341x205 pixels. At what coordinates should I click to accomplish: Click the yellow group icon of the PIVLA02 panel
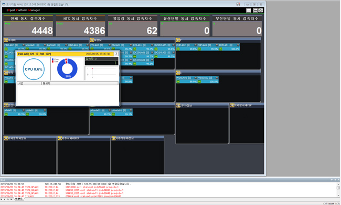tap(92, 40)
